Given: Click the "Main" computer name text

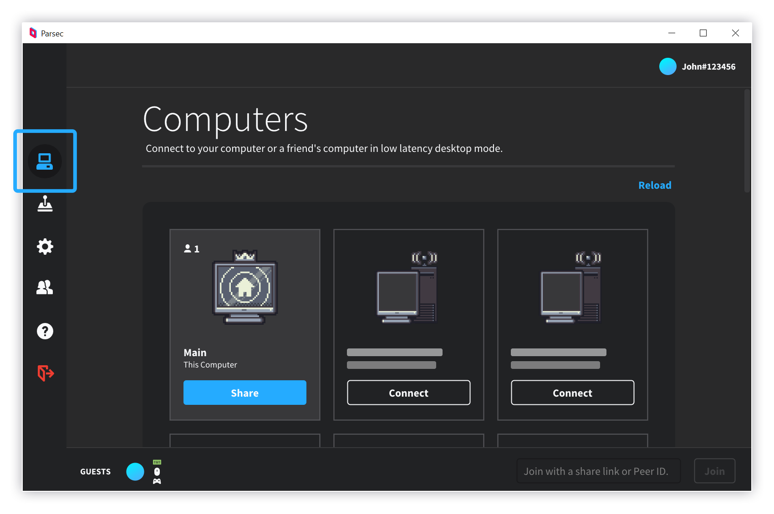Looking at the screenshot, I should point(195,353).
